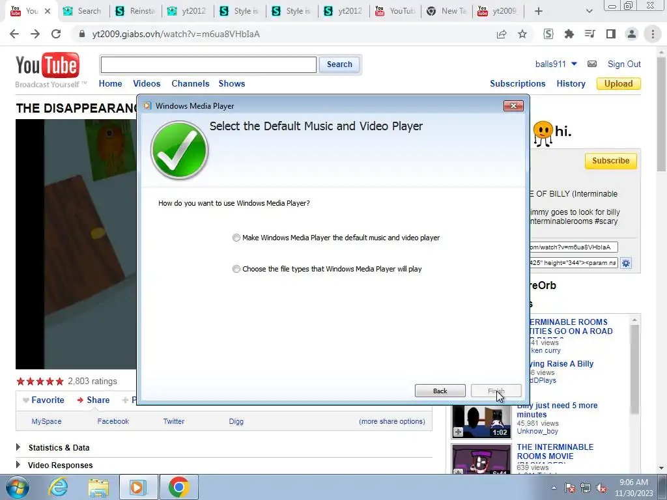
Task: Open the Stylus extension icon
Action: pos(548,34)
